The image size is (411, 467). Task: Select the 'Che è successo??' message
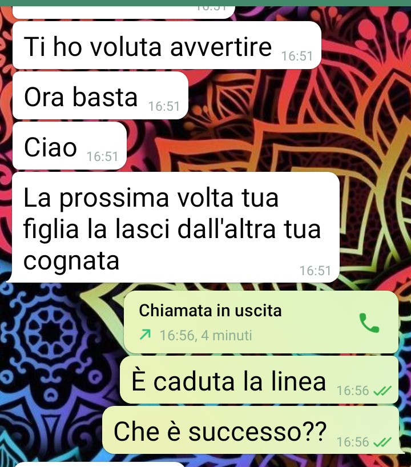coord(252,430)
